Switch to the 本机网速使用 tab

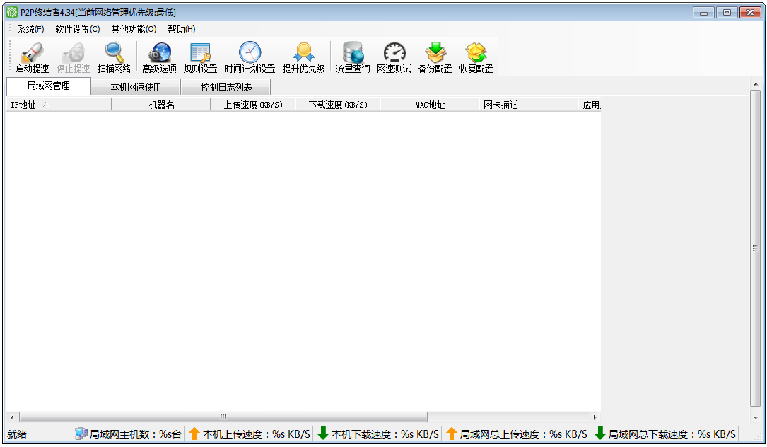136,87
